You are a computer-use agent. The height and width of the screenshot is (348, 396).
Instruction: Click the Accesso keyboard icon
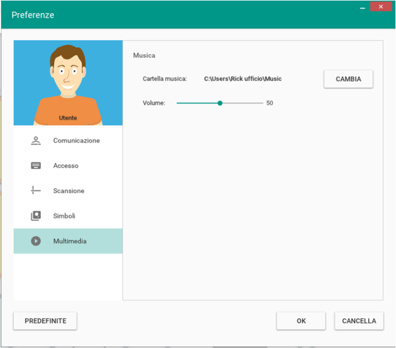click(36, 166)
